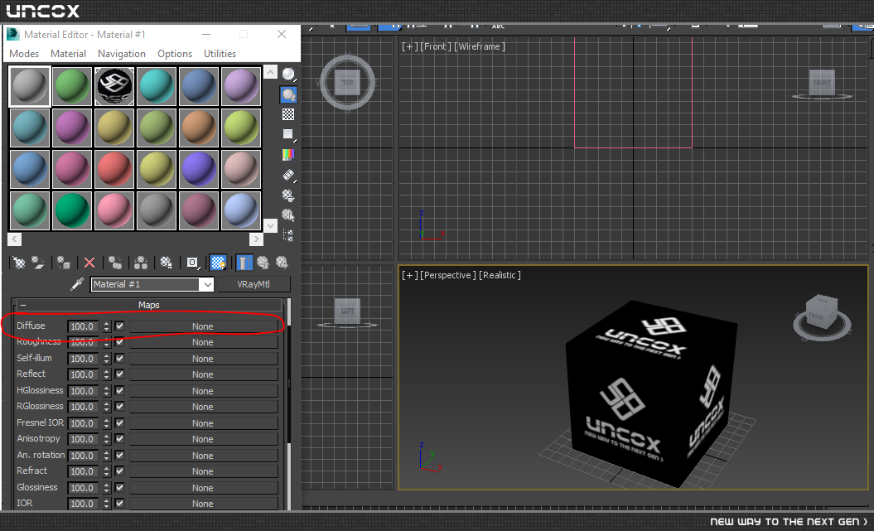Pick material with the eyedropper icon
The width and height of the screenshot is (874, 531).
coord(77,284)
